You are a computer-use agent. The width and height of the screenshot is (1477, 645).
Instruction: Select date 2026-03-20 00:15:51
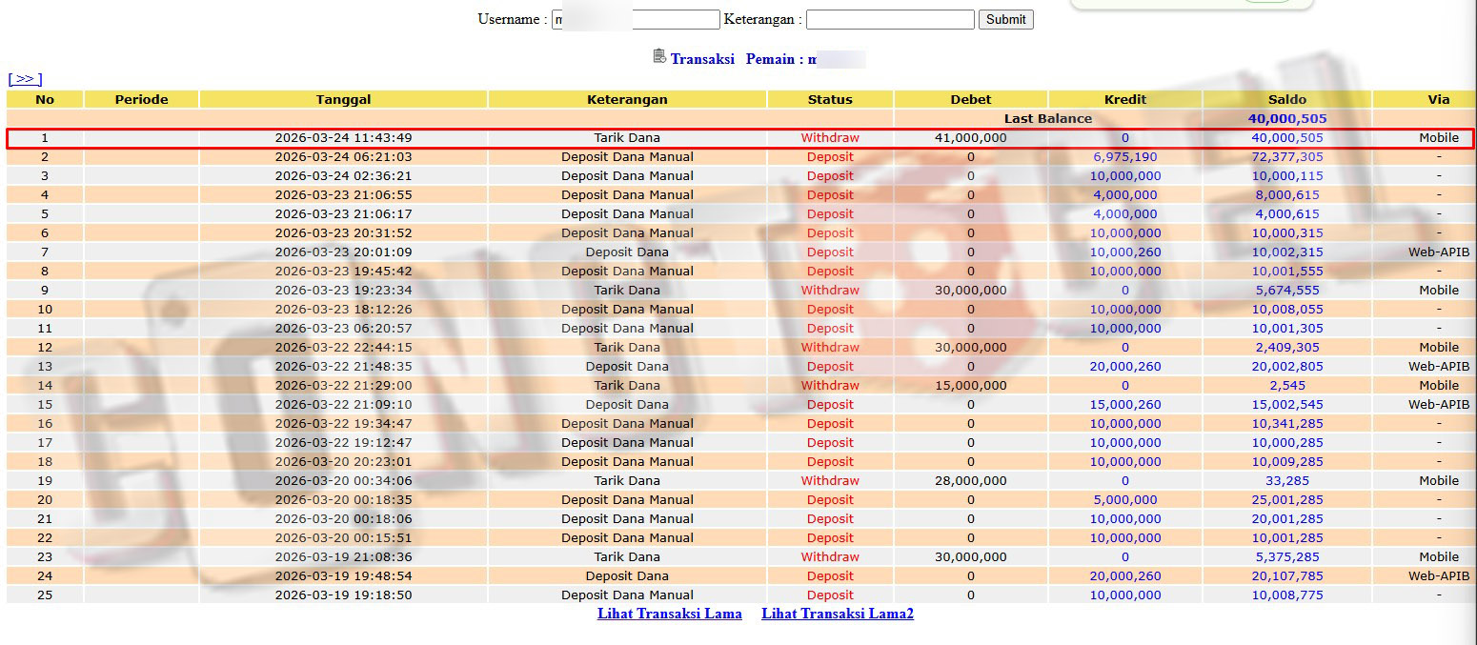[343, 538]
